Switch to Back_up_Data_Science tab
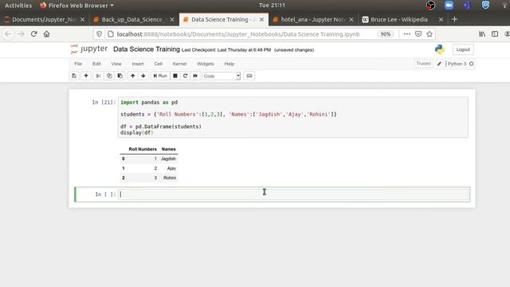Image resolution: width=510 pixels, height=287 pixels. pyautogui.click(x=133, y=19)
